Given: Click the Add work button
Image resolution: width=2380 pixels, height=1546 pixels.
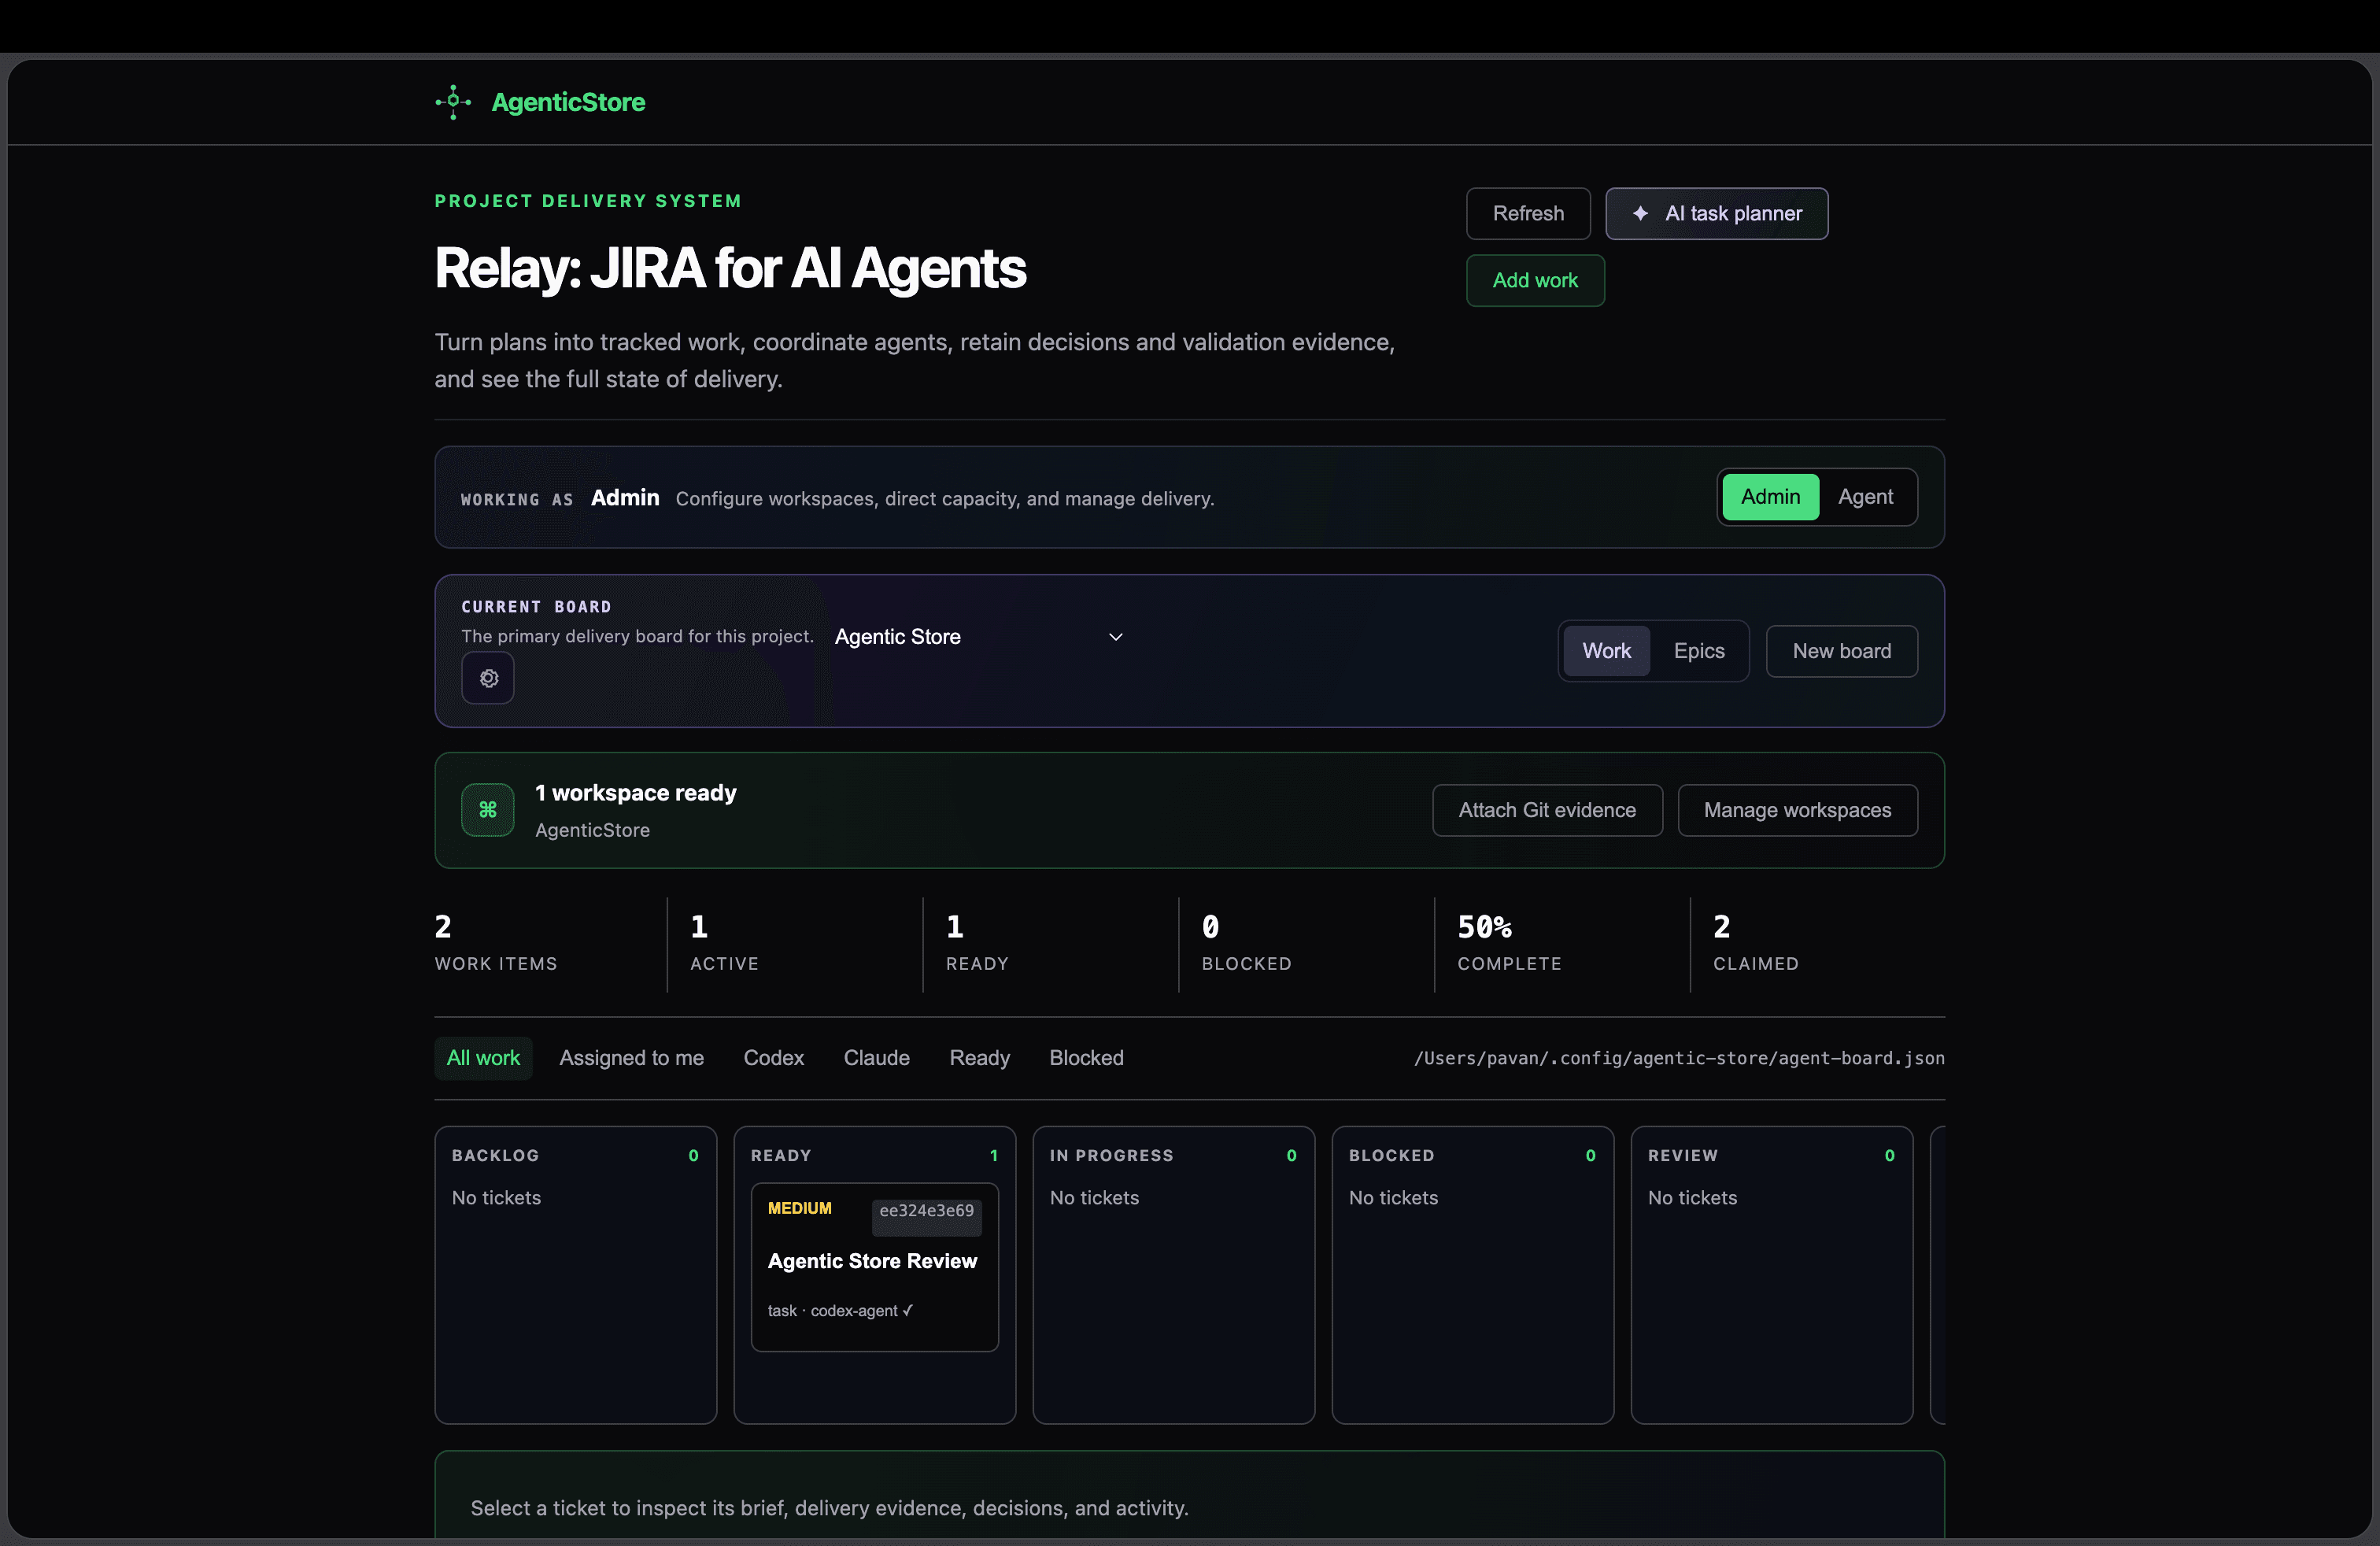Looking at the screenshot, I should pyautogui.click(x=1535, y=281).
